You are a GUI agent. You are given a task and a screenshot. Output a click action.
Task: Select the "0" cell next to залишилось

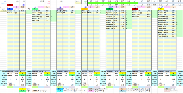(167, 91)
